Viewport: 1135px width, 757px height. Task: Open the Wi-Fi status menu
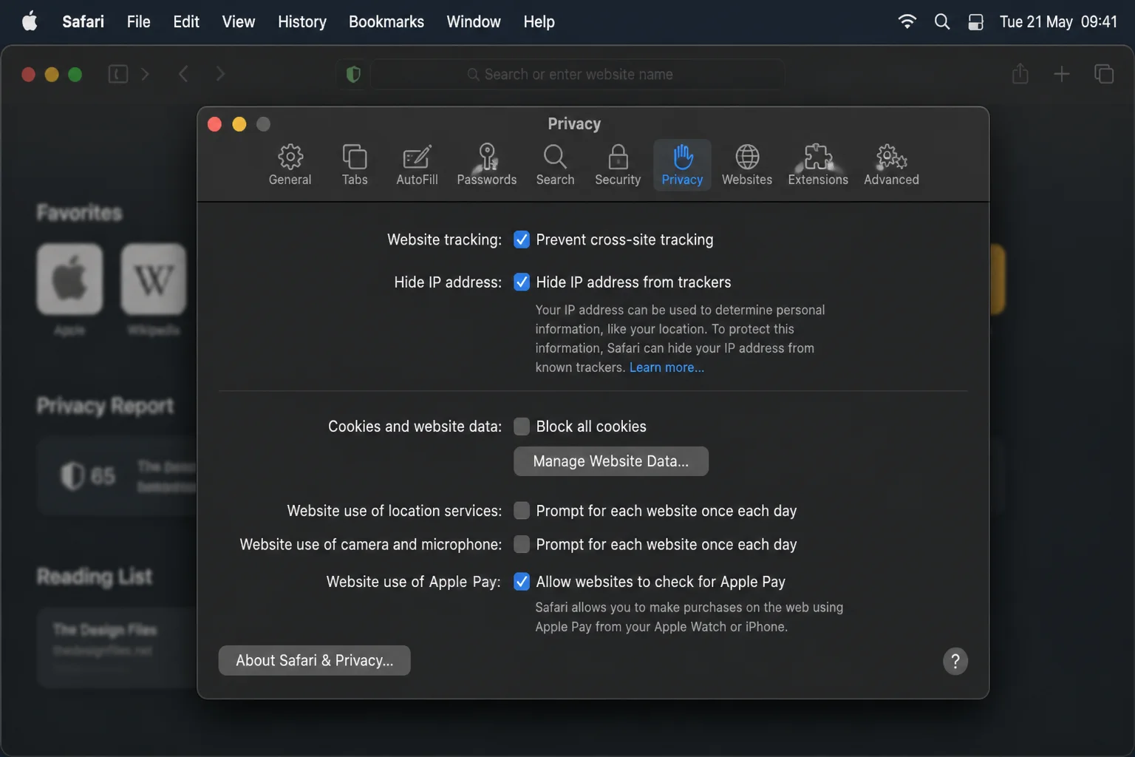tap(907, 21)
